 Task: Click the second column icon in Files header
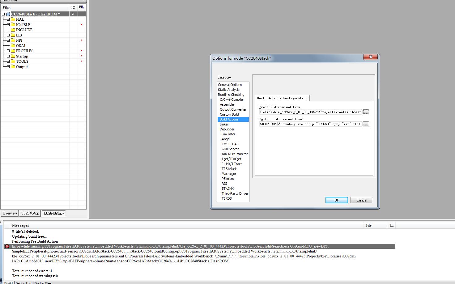[x=82, y=7]
